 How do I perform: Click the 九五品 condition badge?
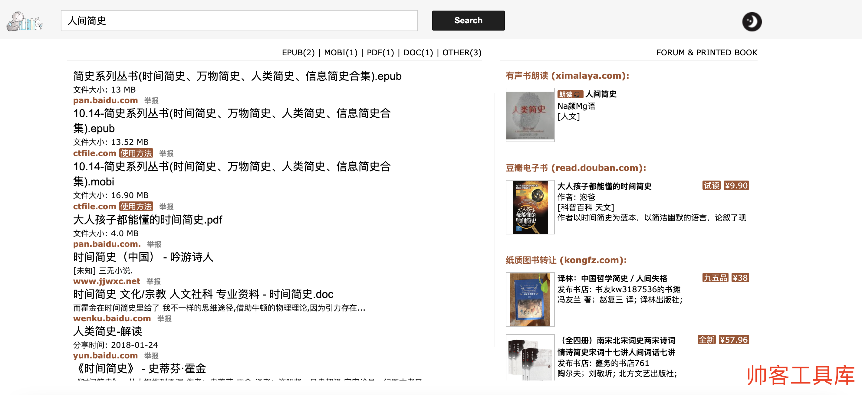pos(715,278)
